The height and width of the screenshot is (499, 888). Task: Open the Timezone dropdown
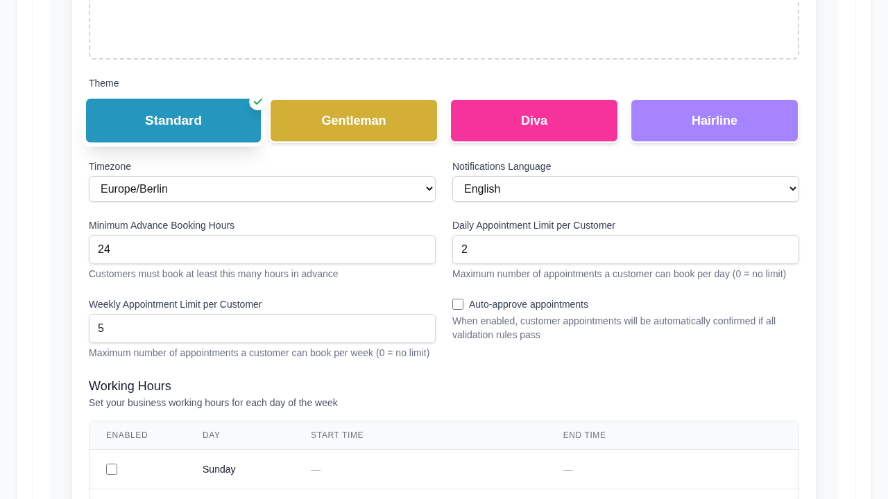click(262, 189)
